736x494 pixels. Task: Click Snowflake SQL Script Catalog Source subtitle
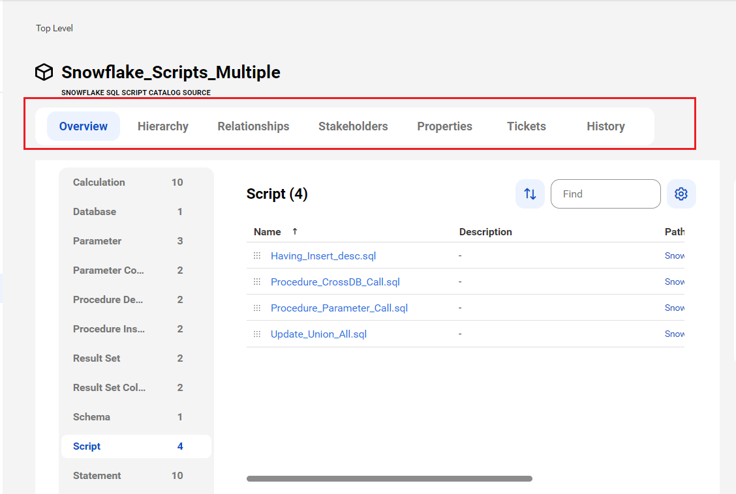point(136,93)
